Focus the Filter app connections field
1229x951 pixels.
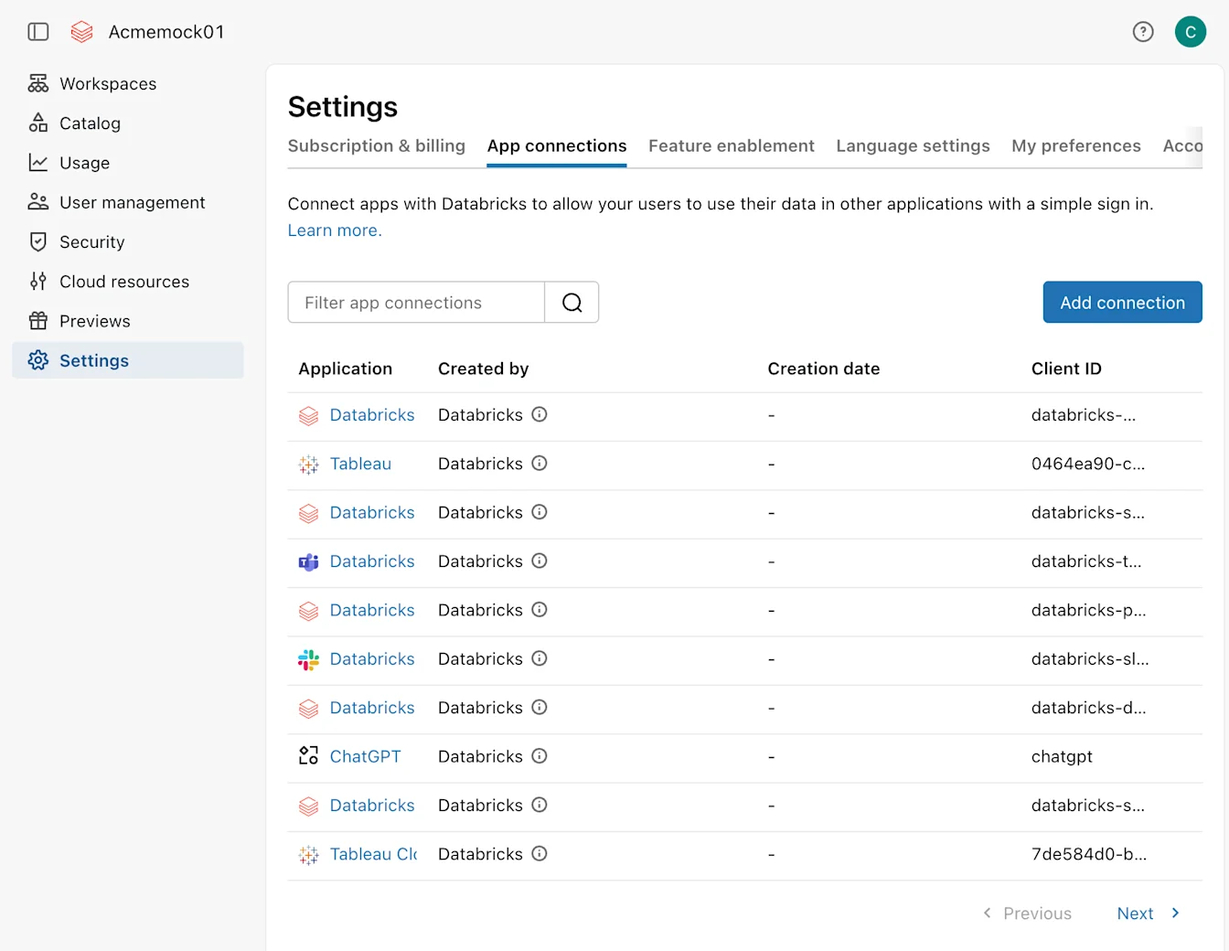(416, 303)
